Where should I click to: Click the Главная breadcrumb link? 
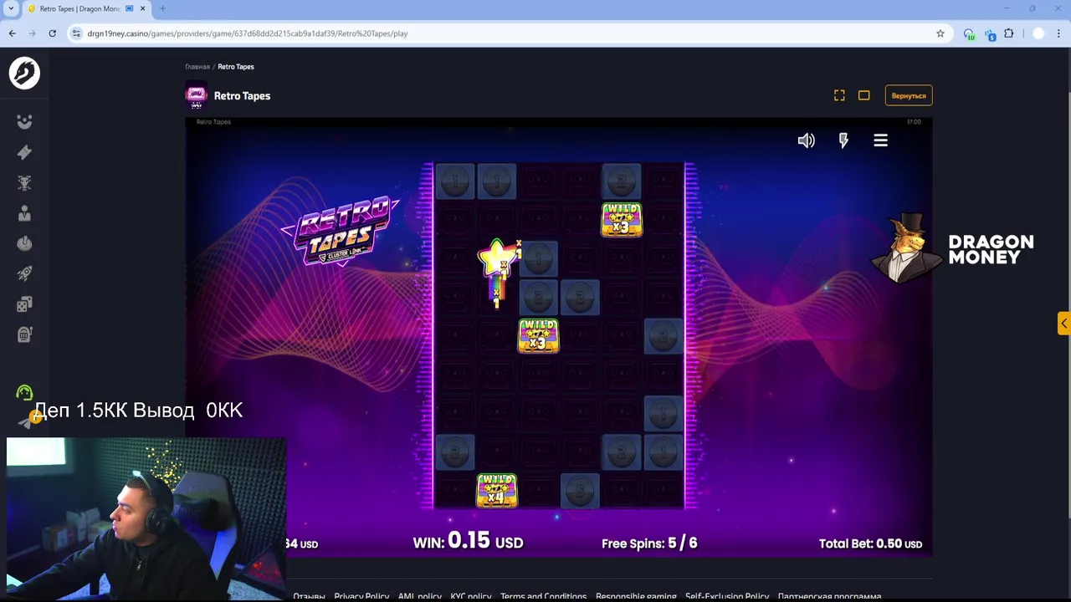197,67
